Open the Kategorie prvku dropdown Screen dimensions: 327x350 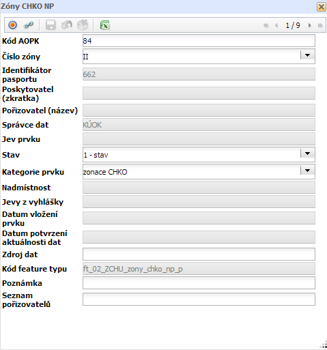point(308,171)
